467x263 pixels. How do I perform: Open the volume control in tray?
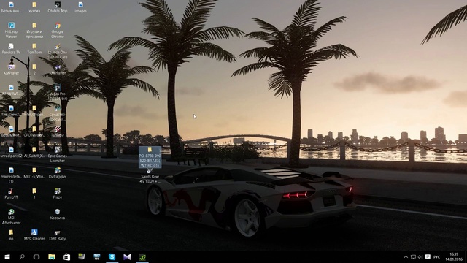[x=420, y=256]
